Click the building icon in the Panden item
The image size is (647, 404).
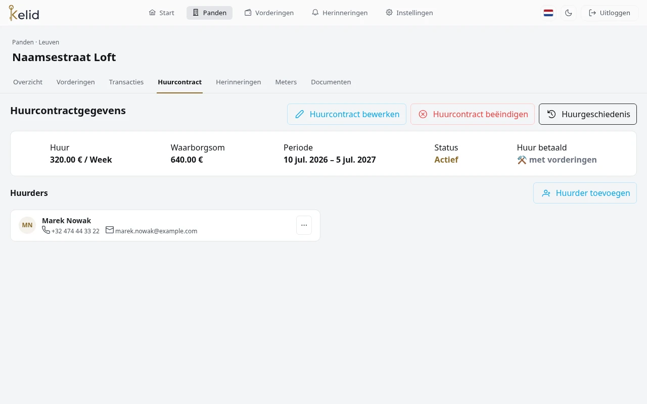pos(196,13)
